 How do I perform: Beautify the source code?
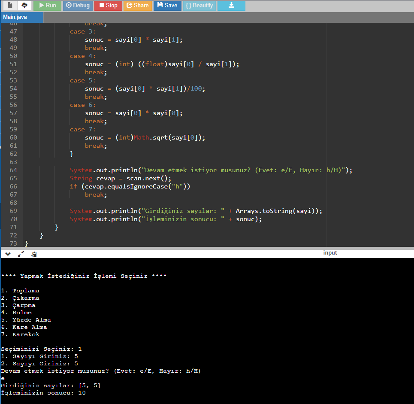click(x=199, y=6)
